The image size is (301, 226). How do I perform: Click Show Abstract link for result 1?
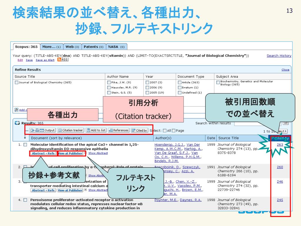[x=98, y=153]
